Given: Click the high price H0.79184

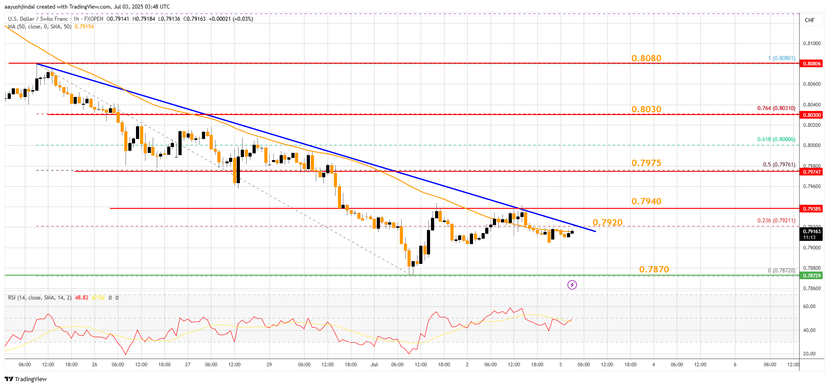Looking at the screenshot, I should [144, 19].
